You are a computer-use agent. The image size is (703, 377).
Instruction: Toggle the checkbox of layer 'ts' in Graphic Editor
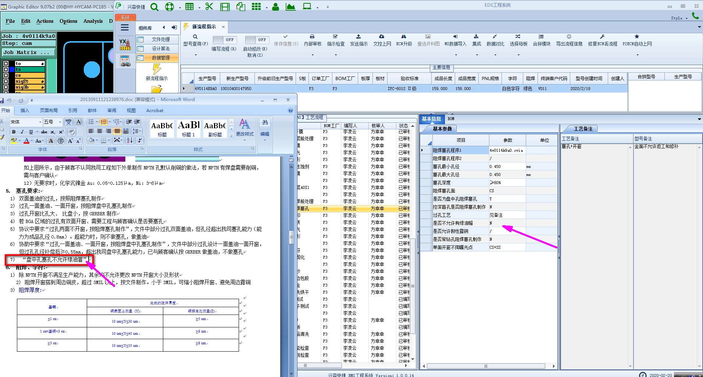click(6, 69)
